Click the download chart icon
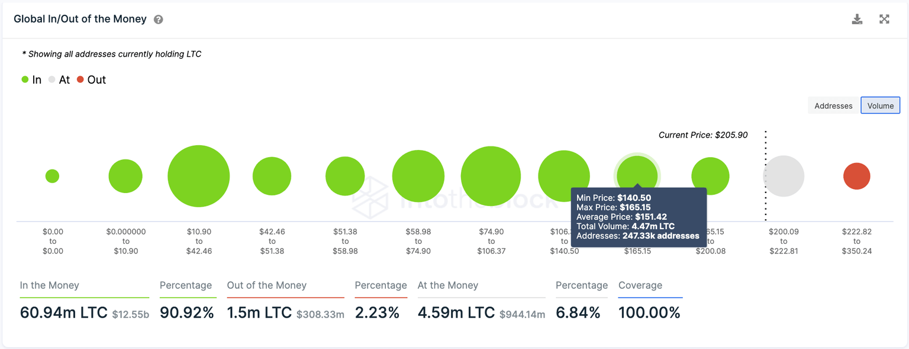The height and width of the screenshot is (349, 909). 857,18
